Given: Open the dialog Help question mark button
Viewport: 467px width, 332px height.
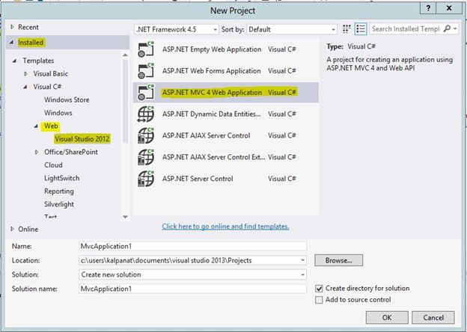Looking at the screenshot, I should coord(428,8).
